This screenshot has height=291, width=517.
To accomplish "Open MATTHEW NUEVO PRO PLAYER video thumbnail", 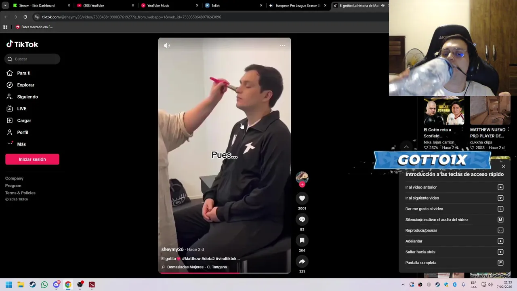I will click(490, 110).
